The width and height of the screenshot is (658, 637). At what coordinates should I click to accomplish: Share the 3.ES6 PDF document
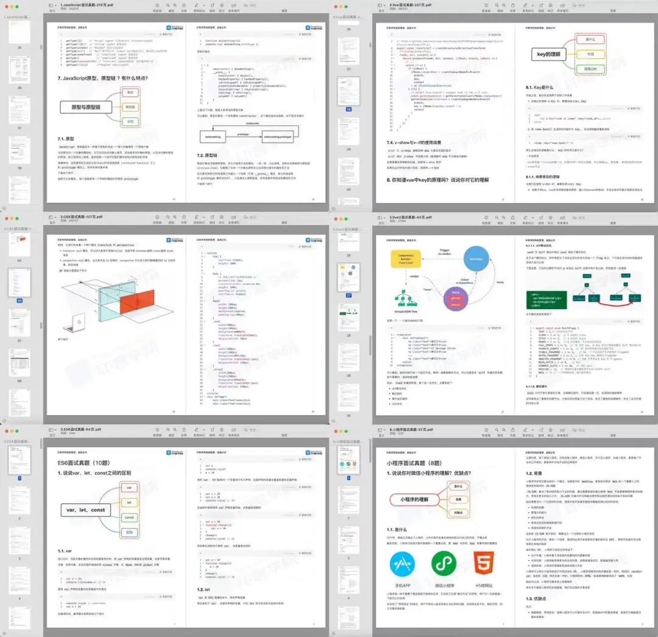pos(184,430)
